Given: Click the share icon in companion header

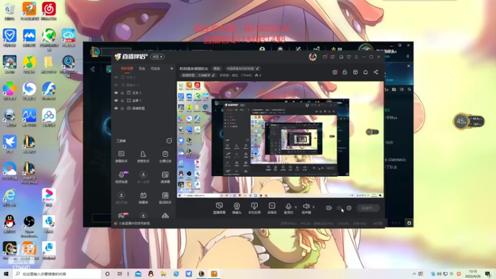Looking at the screenshot, I should point(376,72).
